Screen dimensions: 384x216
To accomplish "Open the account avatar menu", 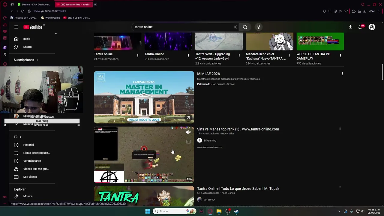I will pos(372,27).
